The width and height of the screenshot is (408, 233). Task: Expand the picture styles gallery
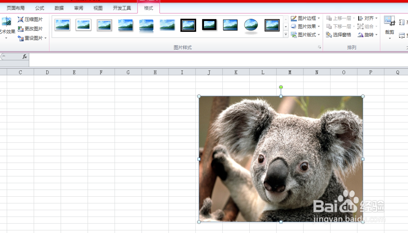coord(286,34)
